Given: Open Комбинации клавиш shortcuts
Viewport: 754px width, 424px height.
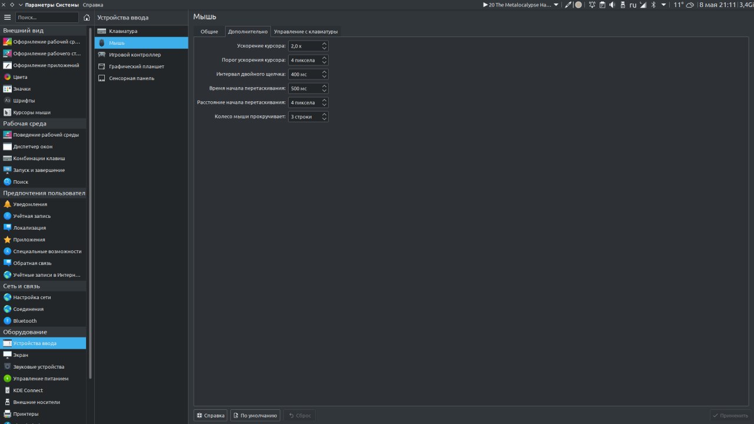Looking at the screenshot, I should [43, 158].
